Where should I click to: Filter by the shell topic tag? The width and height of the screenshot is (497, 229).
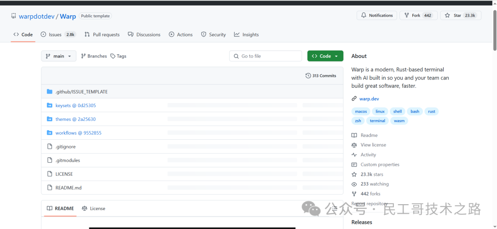(x=398, y=111)
